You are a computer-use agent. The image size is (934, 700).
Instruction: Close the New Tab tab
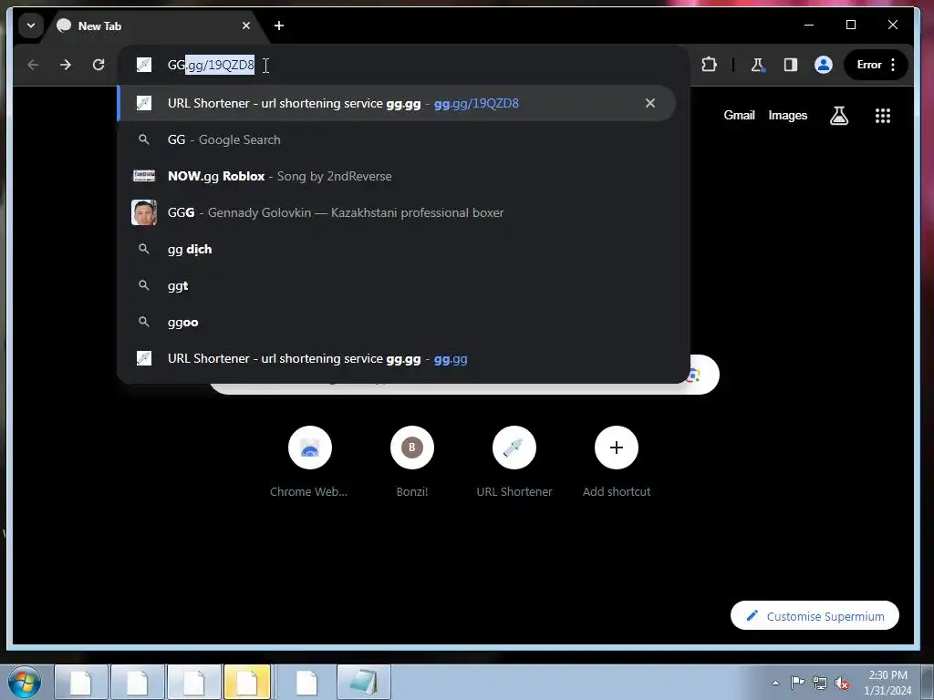pos(246,26)
